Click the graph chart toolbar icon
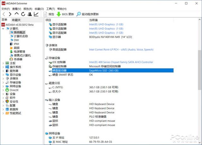The width and height of the screenshot is (202, 145). coord(36,14)
